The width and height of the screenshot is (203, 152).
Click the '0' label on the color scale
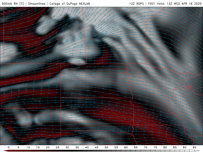(x=9, y=147)
